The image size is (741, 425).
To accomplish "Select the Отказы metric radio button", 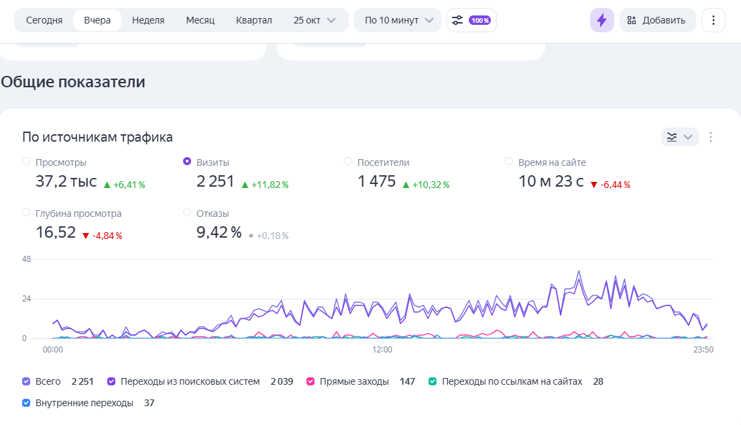I will point(187,213).
